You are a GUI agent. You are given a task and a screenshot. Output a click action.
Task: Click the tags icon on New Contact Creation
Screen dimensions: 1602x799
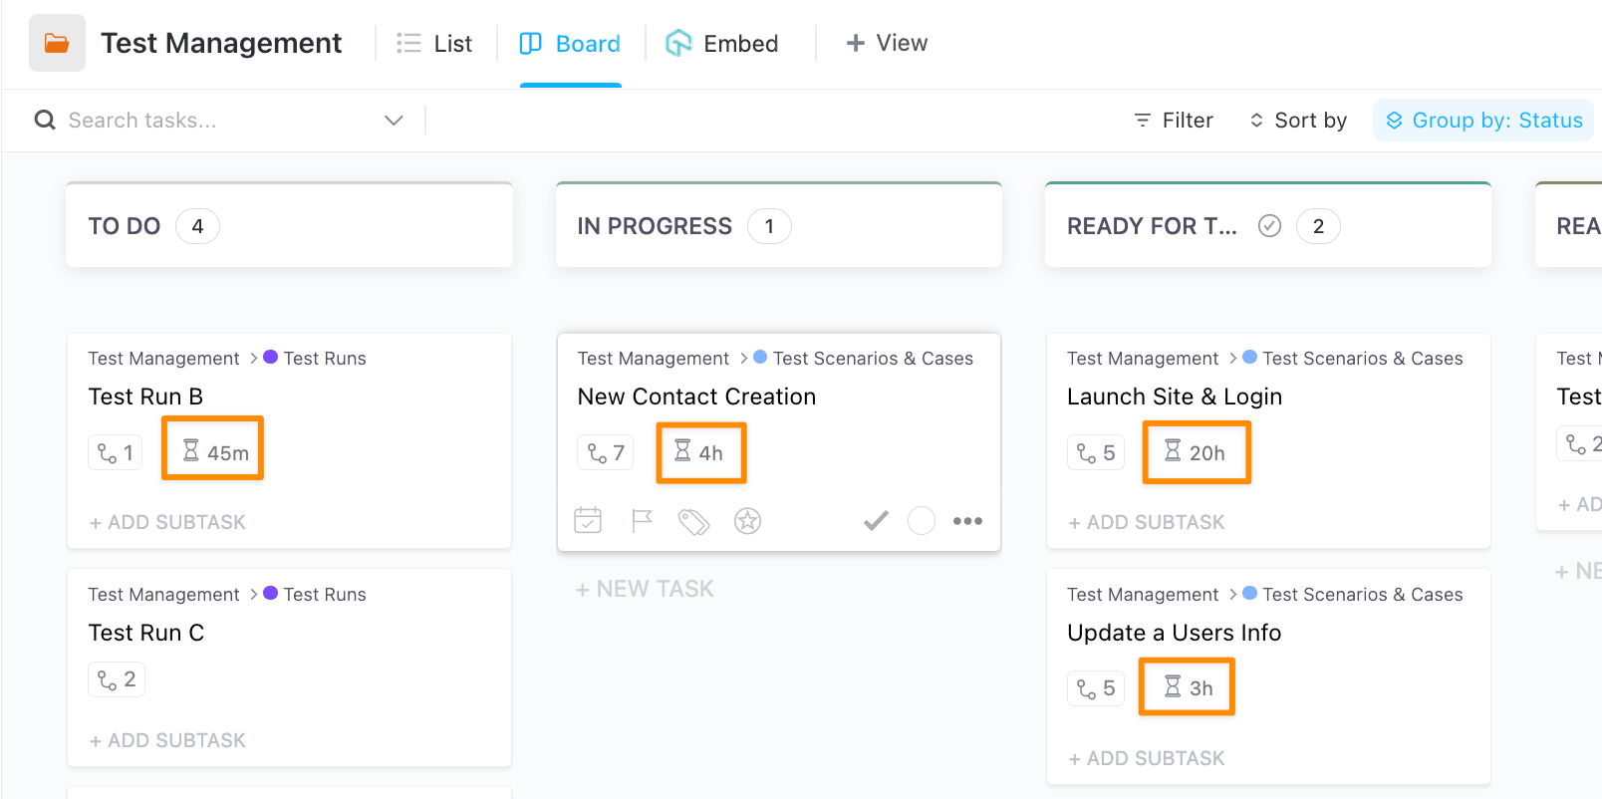coord(693,521)
